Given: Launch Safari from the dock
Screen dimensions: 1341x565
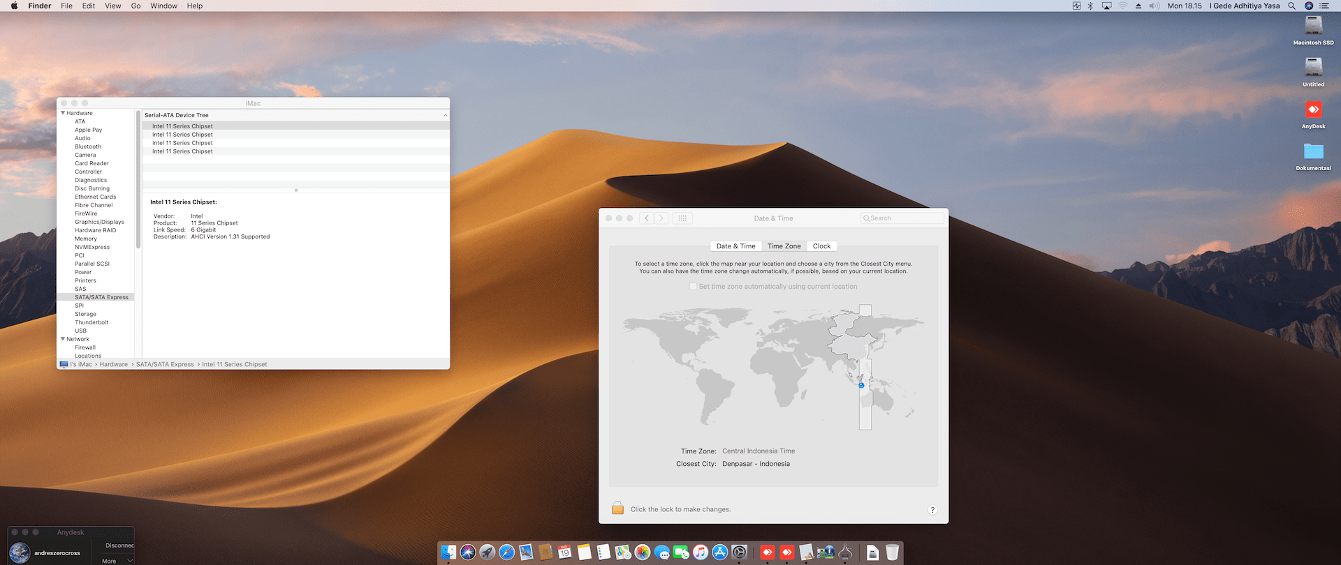Looking at the screenshot, I should pyautogui.click(x=506, y=552).
